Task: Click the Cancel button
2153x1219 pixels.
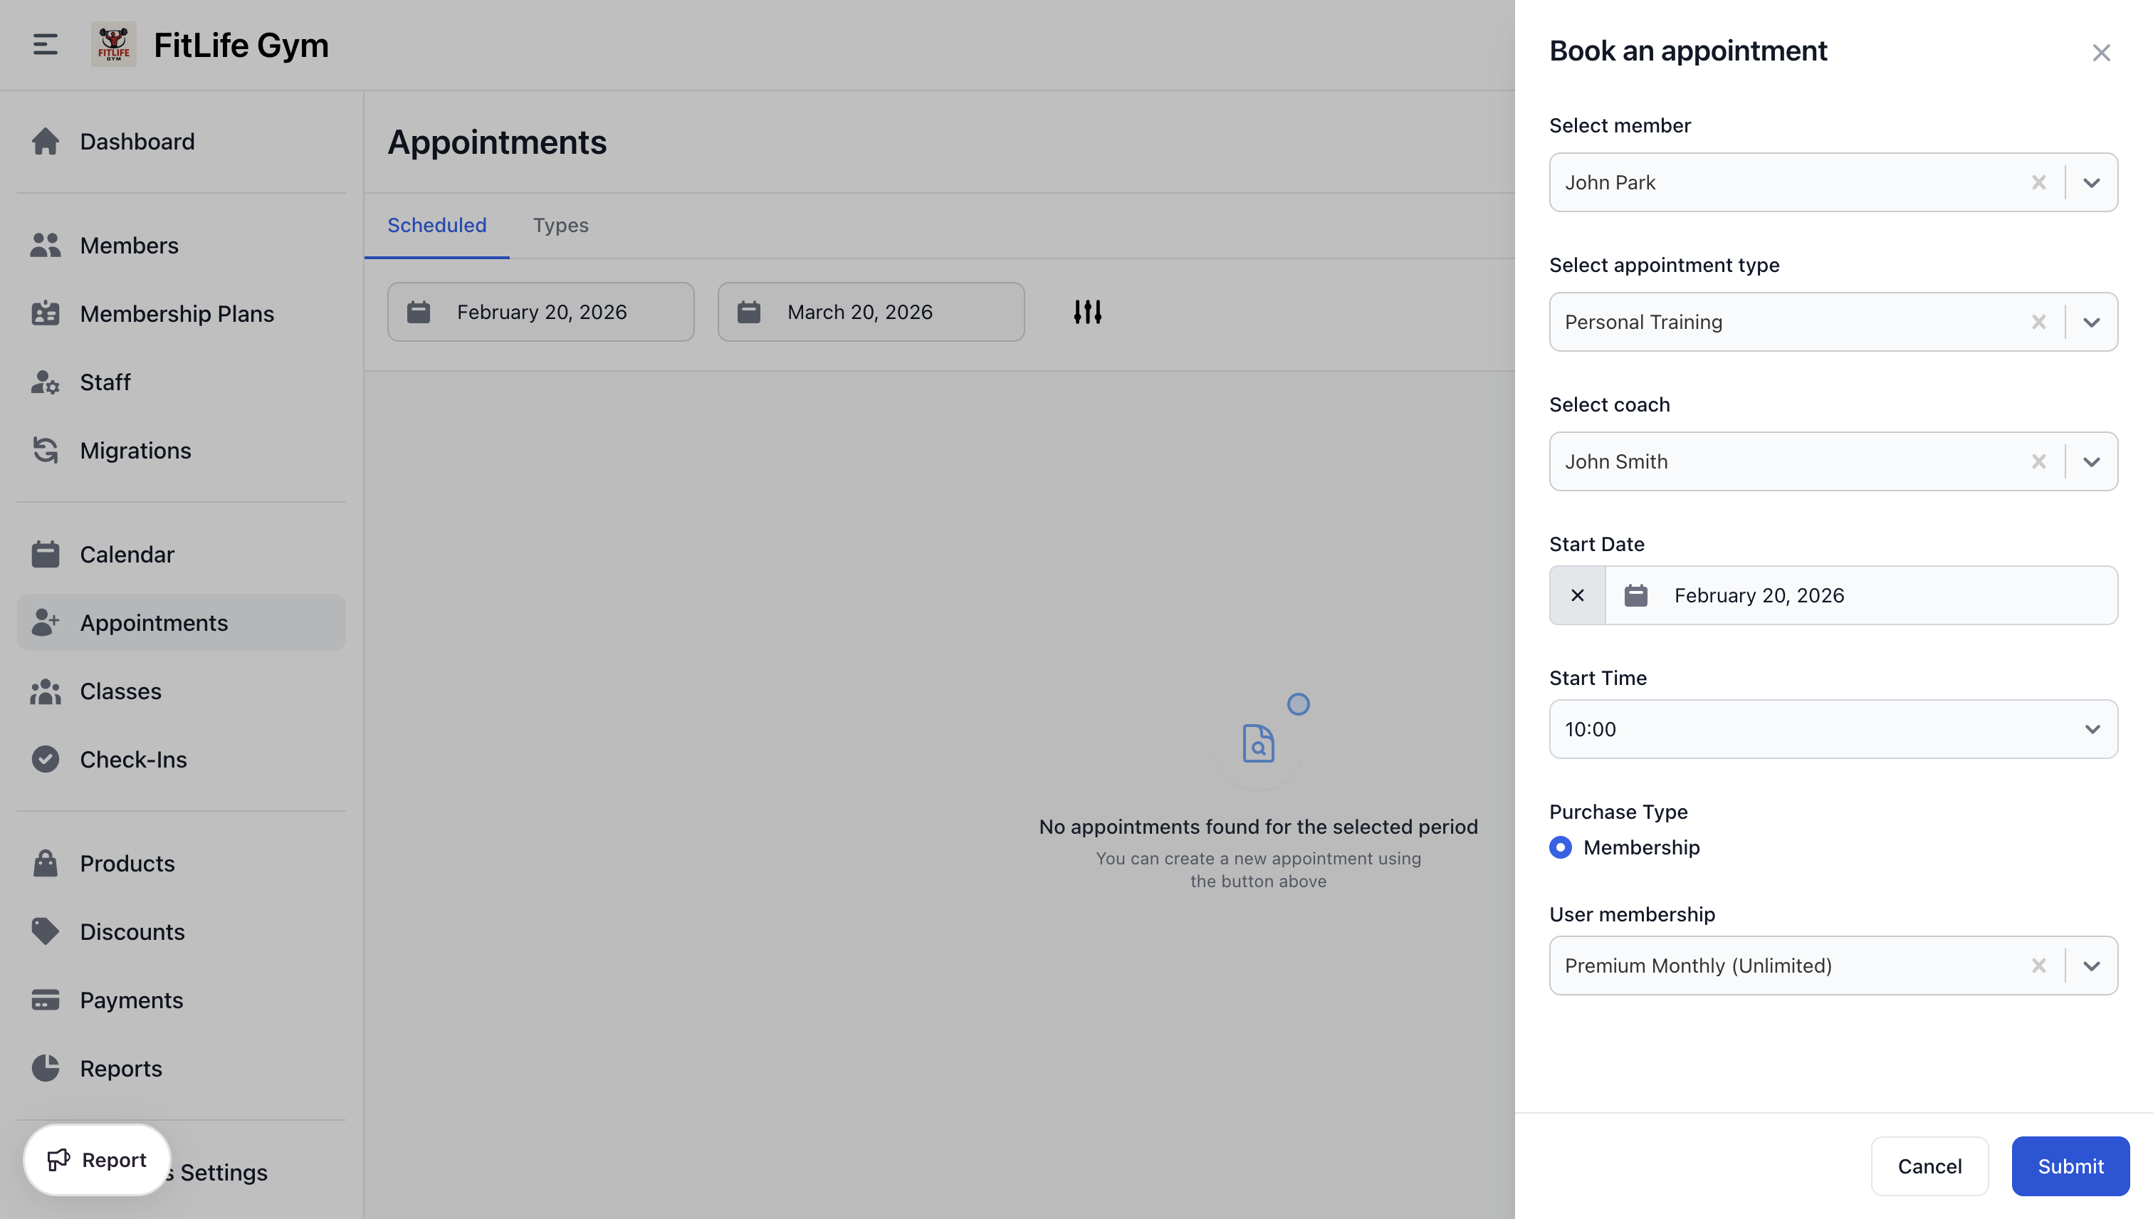Action: [1929, 1166]
